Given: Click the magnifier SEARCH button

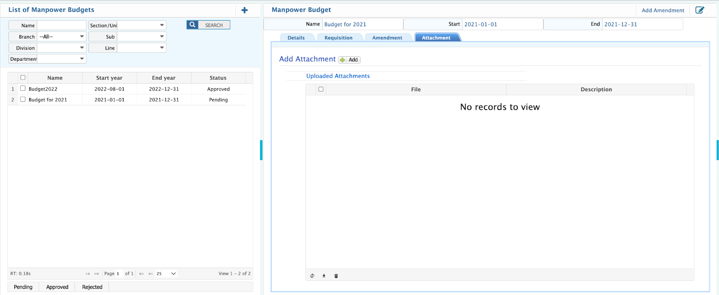Looking at the screenshot, I should tap(209, 25).
